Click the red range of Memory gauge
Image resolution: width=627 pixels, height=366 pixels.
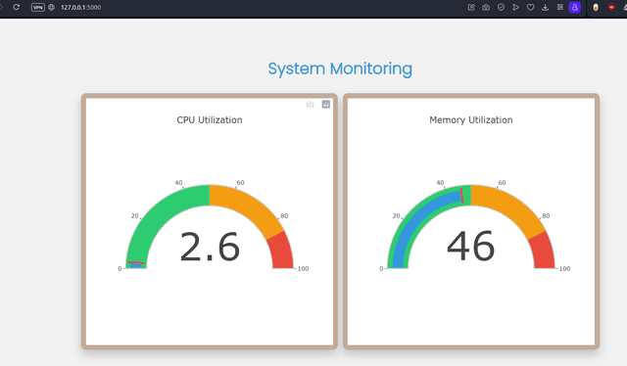[543, 252]
